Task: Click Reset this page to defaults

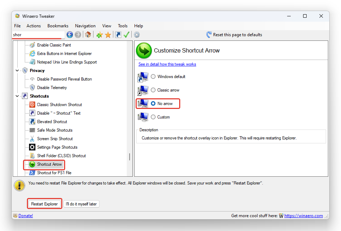Action: (x=234, y=35)
